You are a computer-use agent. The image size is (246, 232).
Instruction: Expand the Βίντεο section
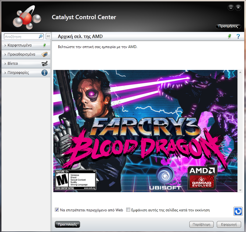(x=26, y=64)
